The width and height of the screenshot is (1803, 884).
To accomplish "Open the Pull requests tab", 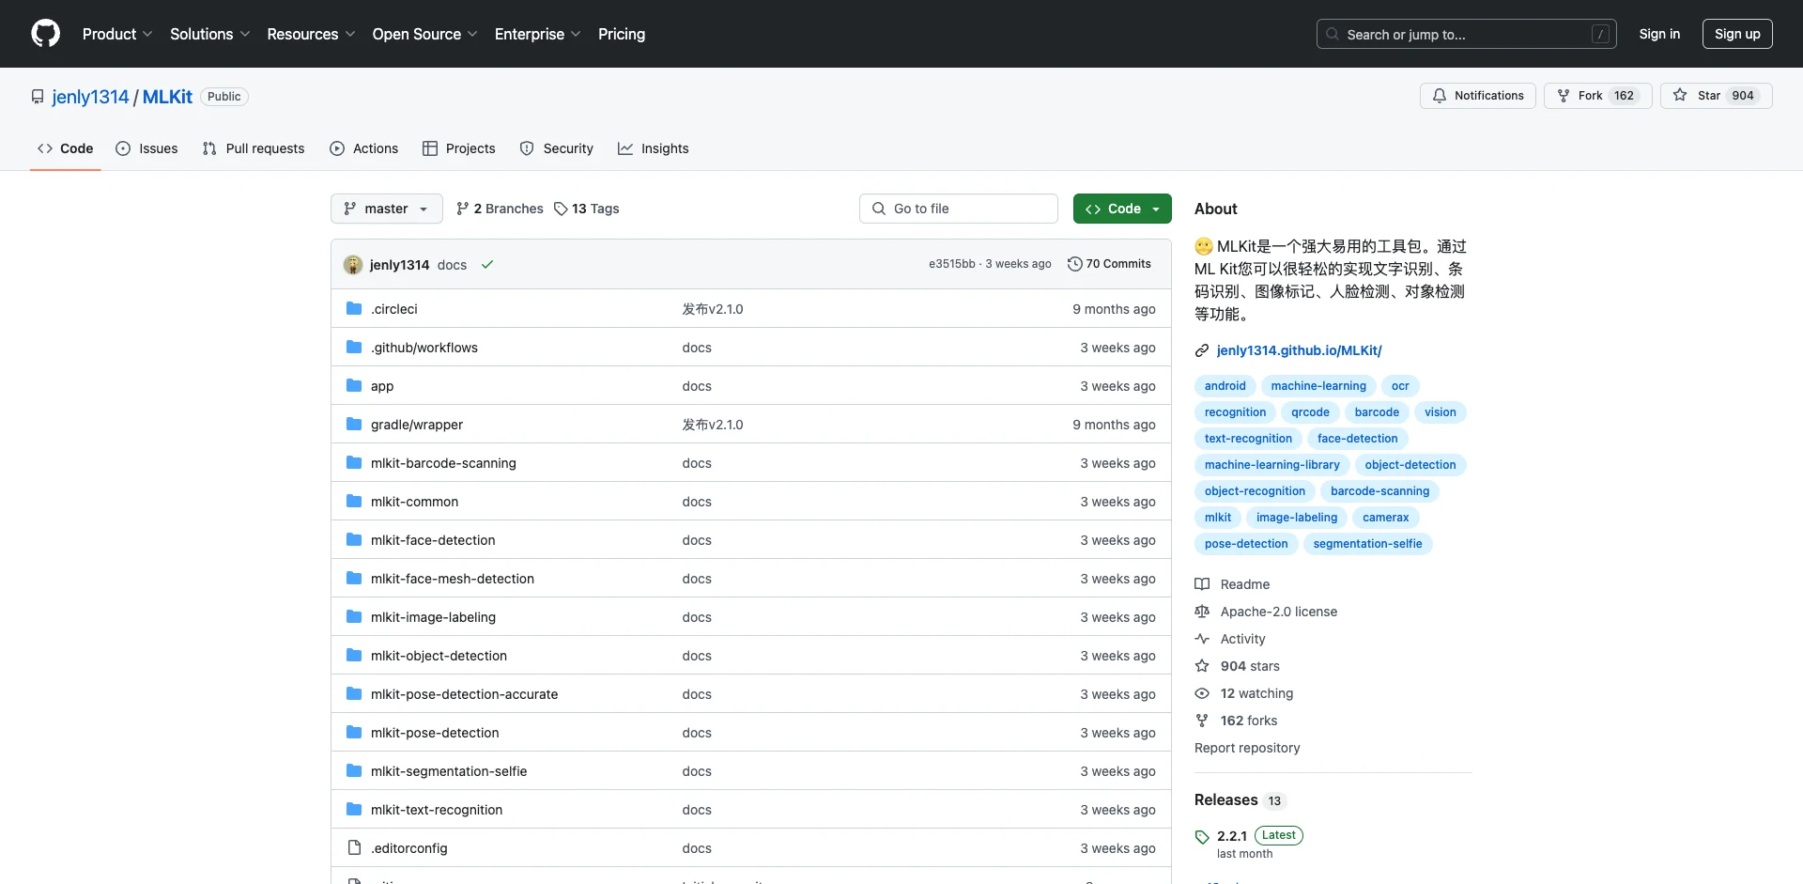I will point(254,148).
